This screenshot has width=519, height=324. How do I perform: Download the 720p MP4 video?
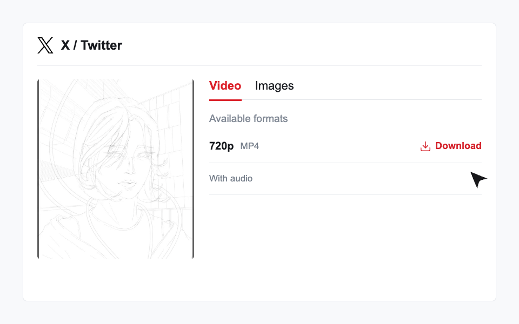451,146
